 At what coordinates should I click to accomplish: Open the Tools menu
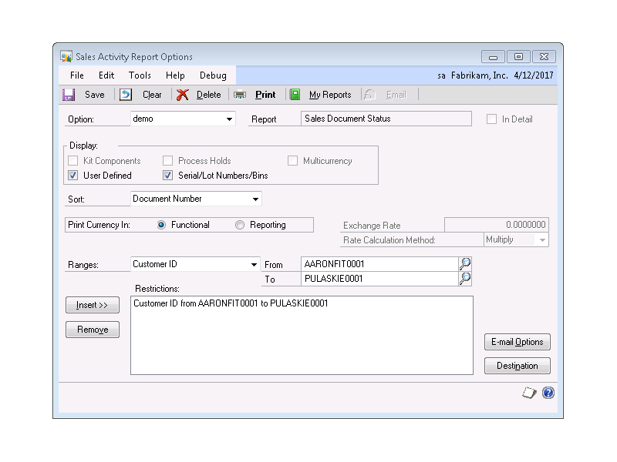(140, 75)
